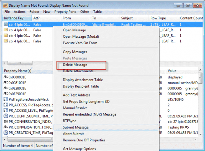The width and height of the screenshot is (205, 151).
Task: Click the number icon beside PidTagStoreUnicodeMask
Action: [x=6, y=99]
